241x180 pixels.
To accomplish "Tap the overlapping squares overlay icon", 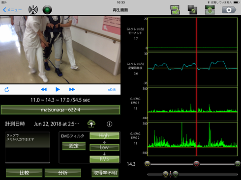I will (x=192, y=10).
